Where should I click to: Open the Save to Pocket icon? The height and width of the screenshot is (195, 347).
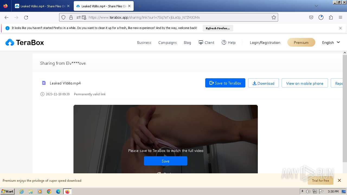(x=311, y=17)
